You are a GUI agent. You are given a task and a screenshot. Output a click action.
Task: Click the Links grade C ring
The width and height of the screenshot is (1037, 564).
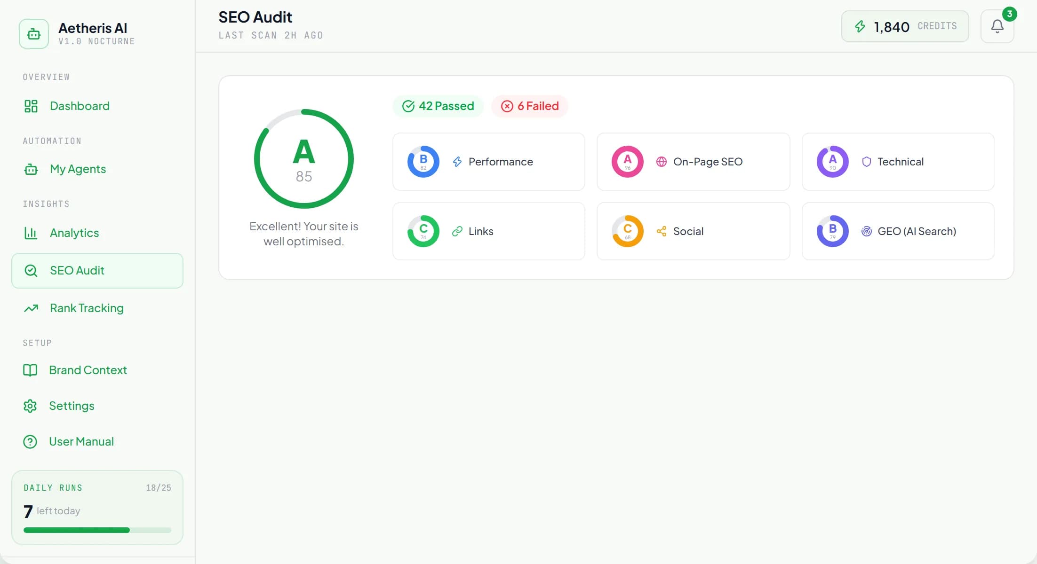(423, 231)
